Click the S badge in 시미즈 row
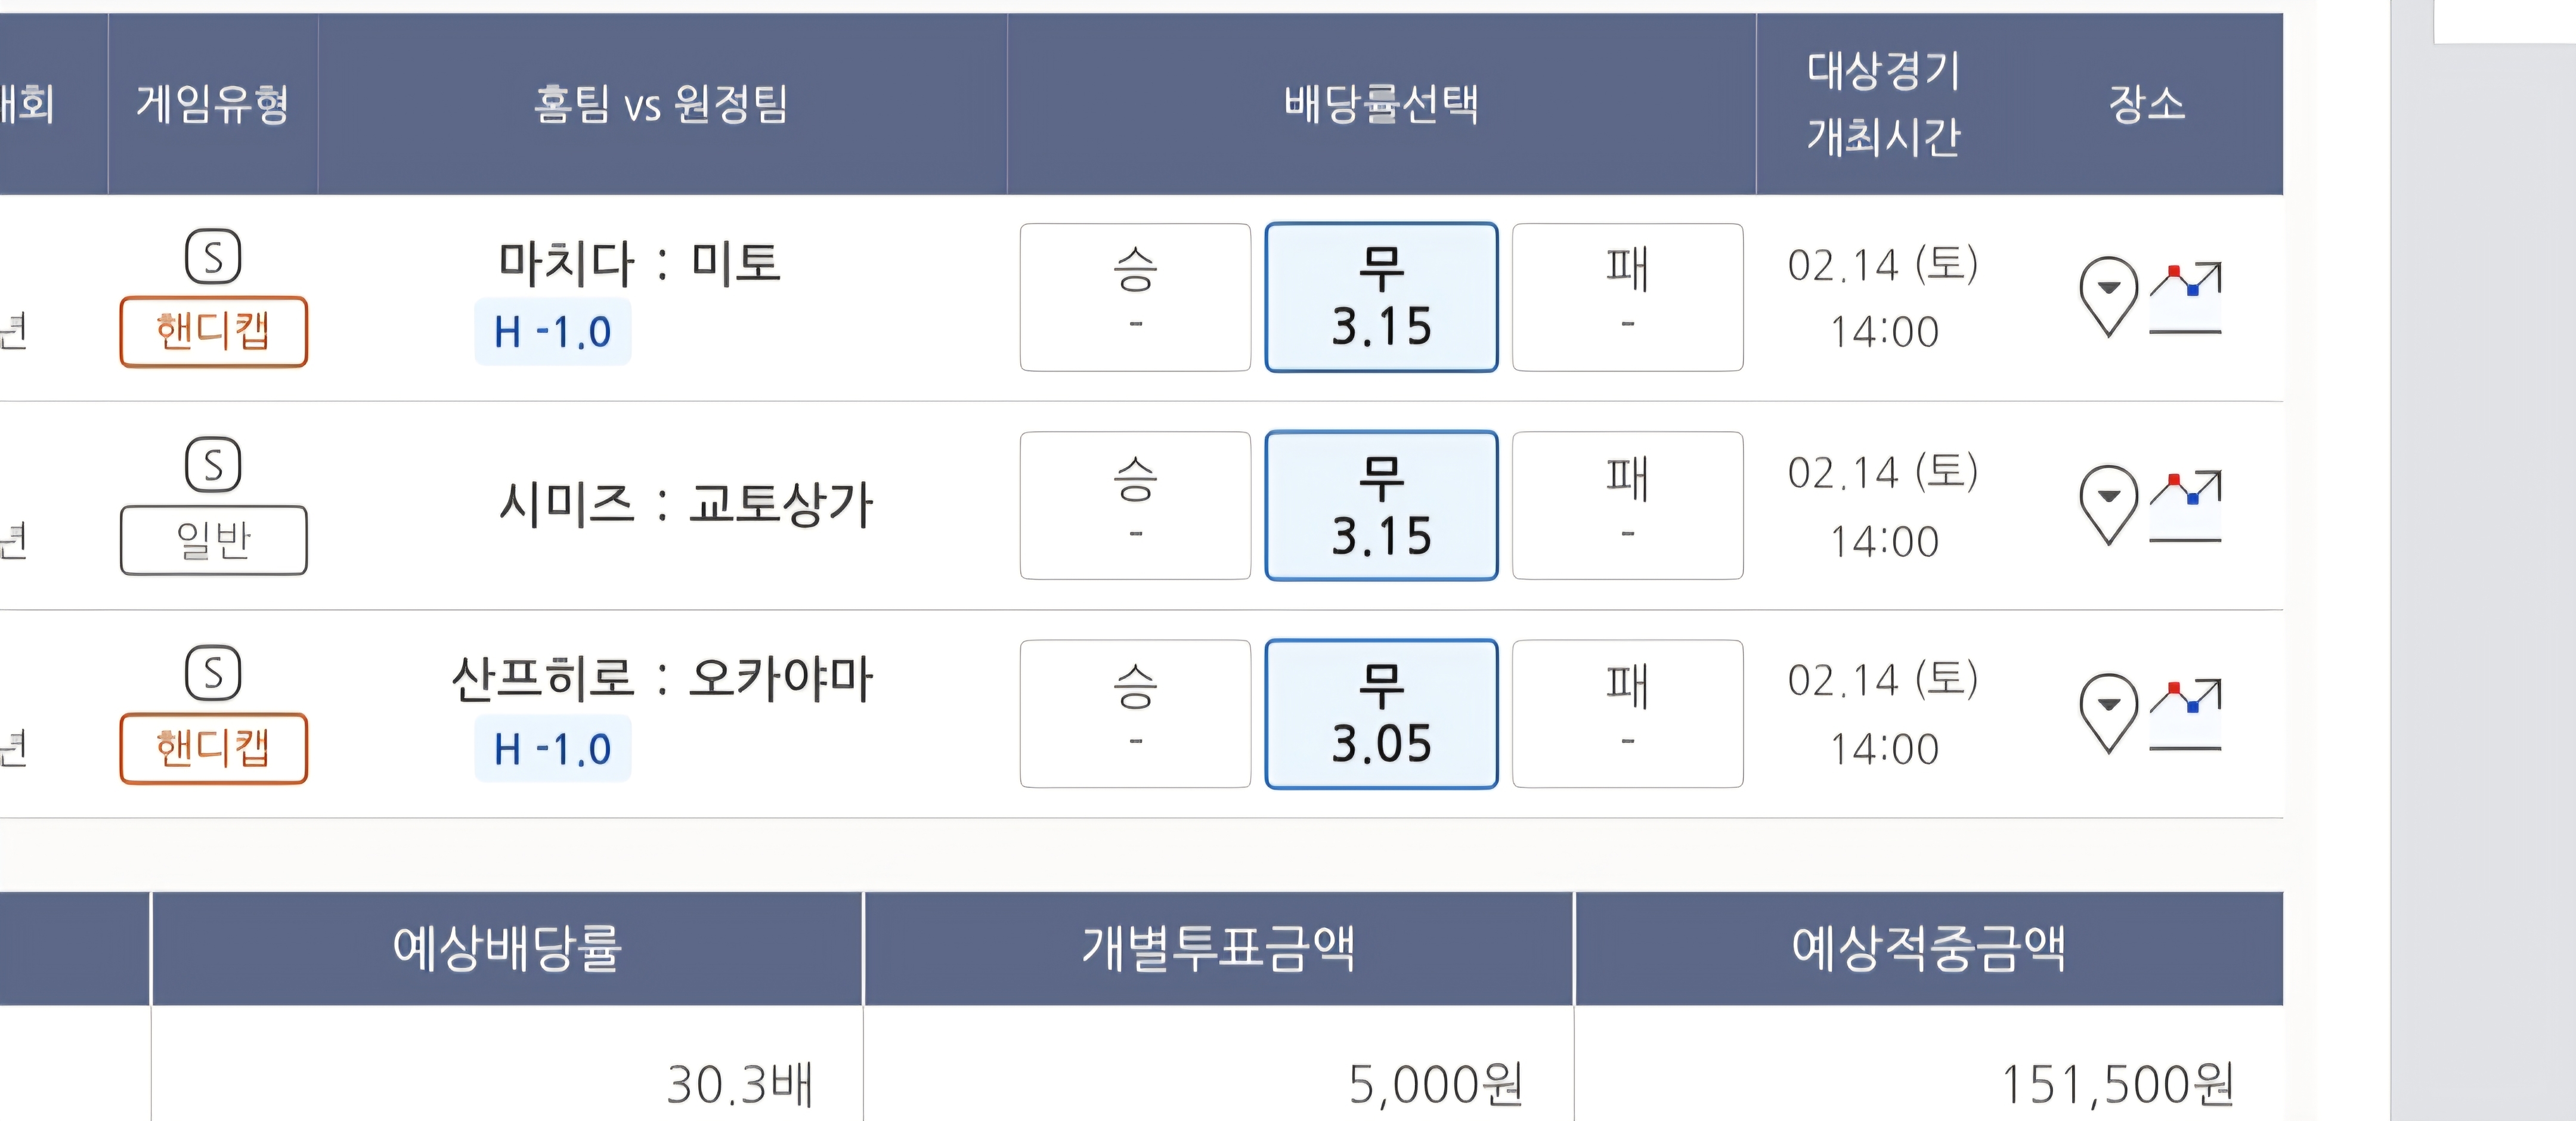 coord(213,465)
